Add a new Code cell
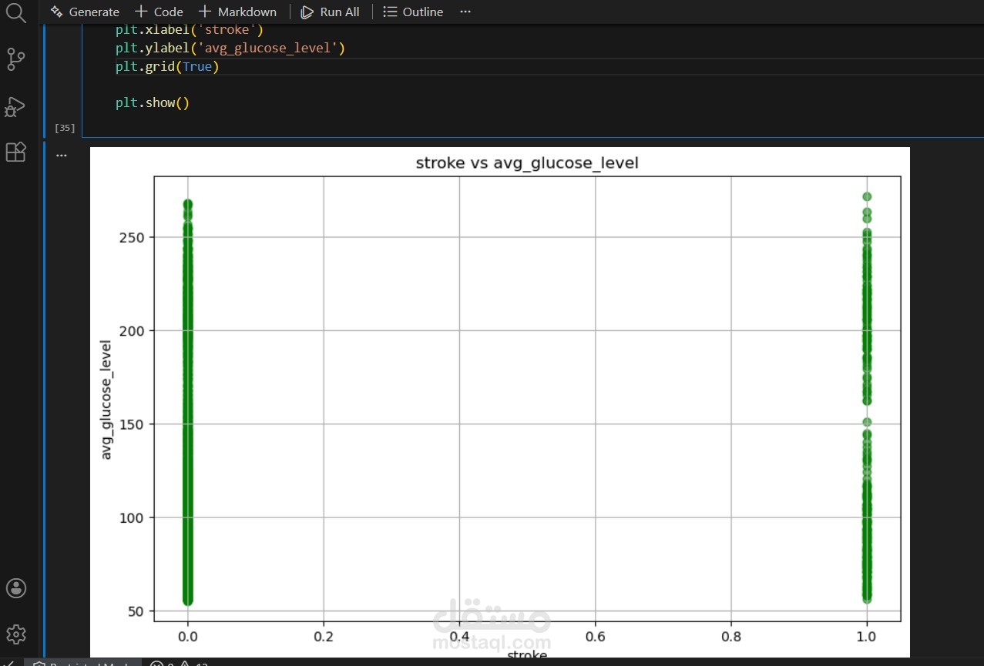984x666 pixels. pyautogui.click(x=159, y=12)
